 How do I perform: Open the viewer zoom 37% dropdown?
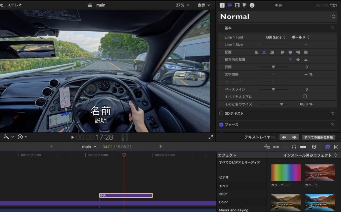click(182, 5)
